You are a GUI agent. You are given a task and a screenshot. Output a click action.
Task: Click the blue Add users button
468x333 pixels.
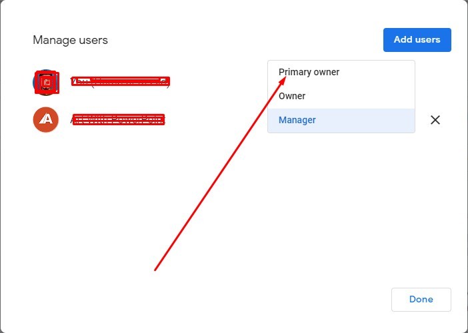click(x=417, y=40)
